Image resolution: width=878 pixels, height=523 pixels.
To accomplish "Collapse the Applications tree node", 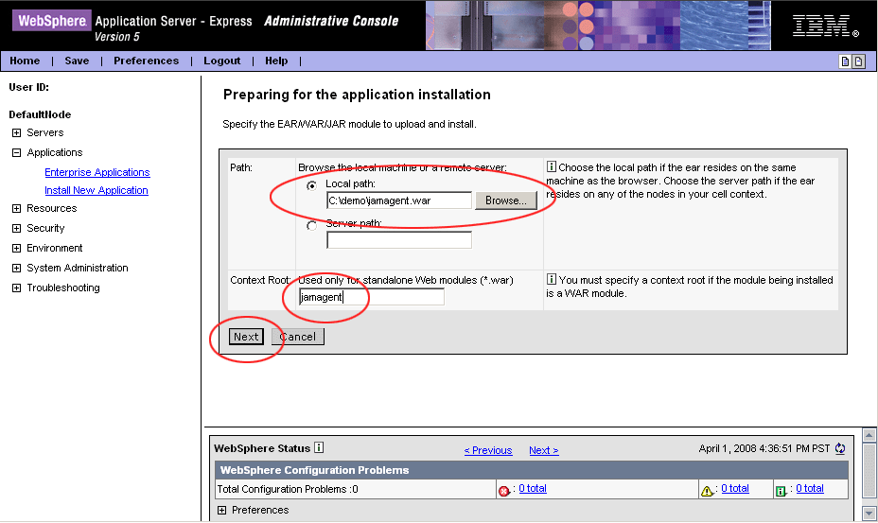I will pyautogui.click(x=17, y=152).
